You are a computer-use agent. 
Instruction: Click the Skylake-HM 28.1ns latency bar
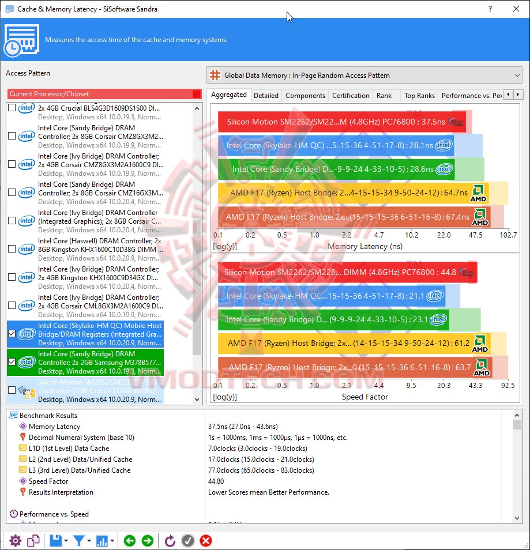pos(336,145)
